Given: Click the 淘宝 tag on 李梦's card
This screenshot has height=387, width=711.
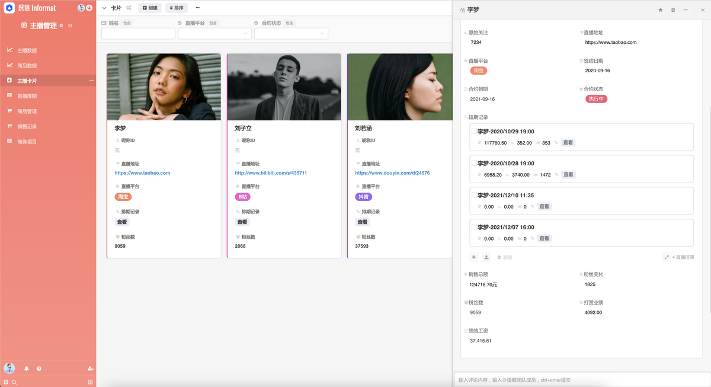Looking at the screenshot, I should click(123, 197).
